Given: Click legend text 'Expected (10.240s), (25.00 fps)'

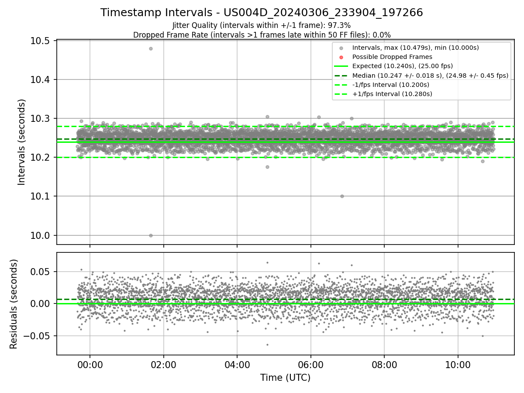Looking at the screenshot, I should 403,66.
